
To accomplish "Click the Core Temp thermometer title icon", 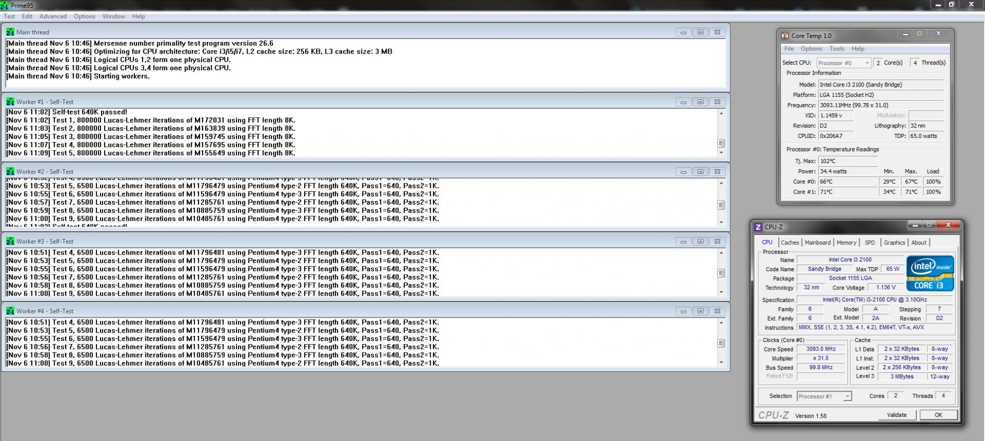I will click(785, 36).
